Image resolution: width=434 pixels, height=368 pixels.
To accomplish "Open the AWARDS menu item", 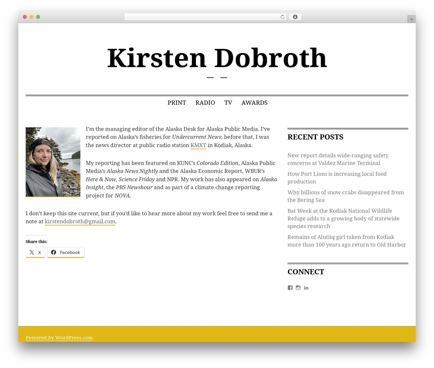I will [x=254, y=103].
